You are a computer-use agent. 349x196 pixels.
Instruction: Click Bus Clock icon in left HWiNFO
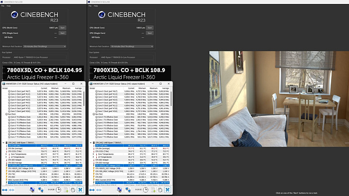(x=6, y=114)
